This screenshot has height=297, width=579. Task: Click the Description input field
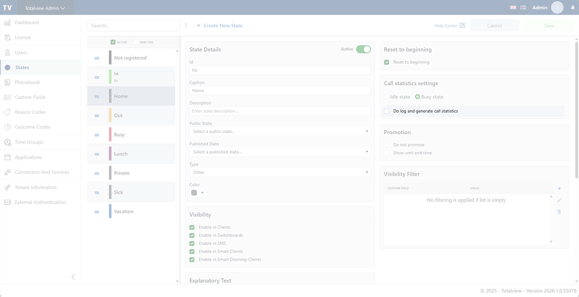280,111
